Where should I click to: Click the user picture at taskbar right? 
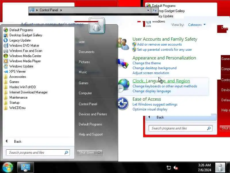click(220, 168)
